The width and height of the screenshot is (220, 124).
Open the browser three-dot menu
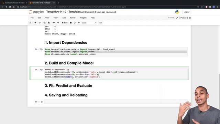[218, 7]
